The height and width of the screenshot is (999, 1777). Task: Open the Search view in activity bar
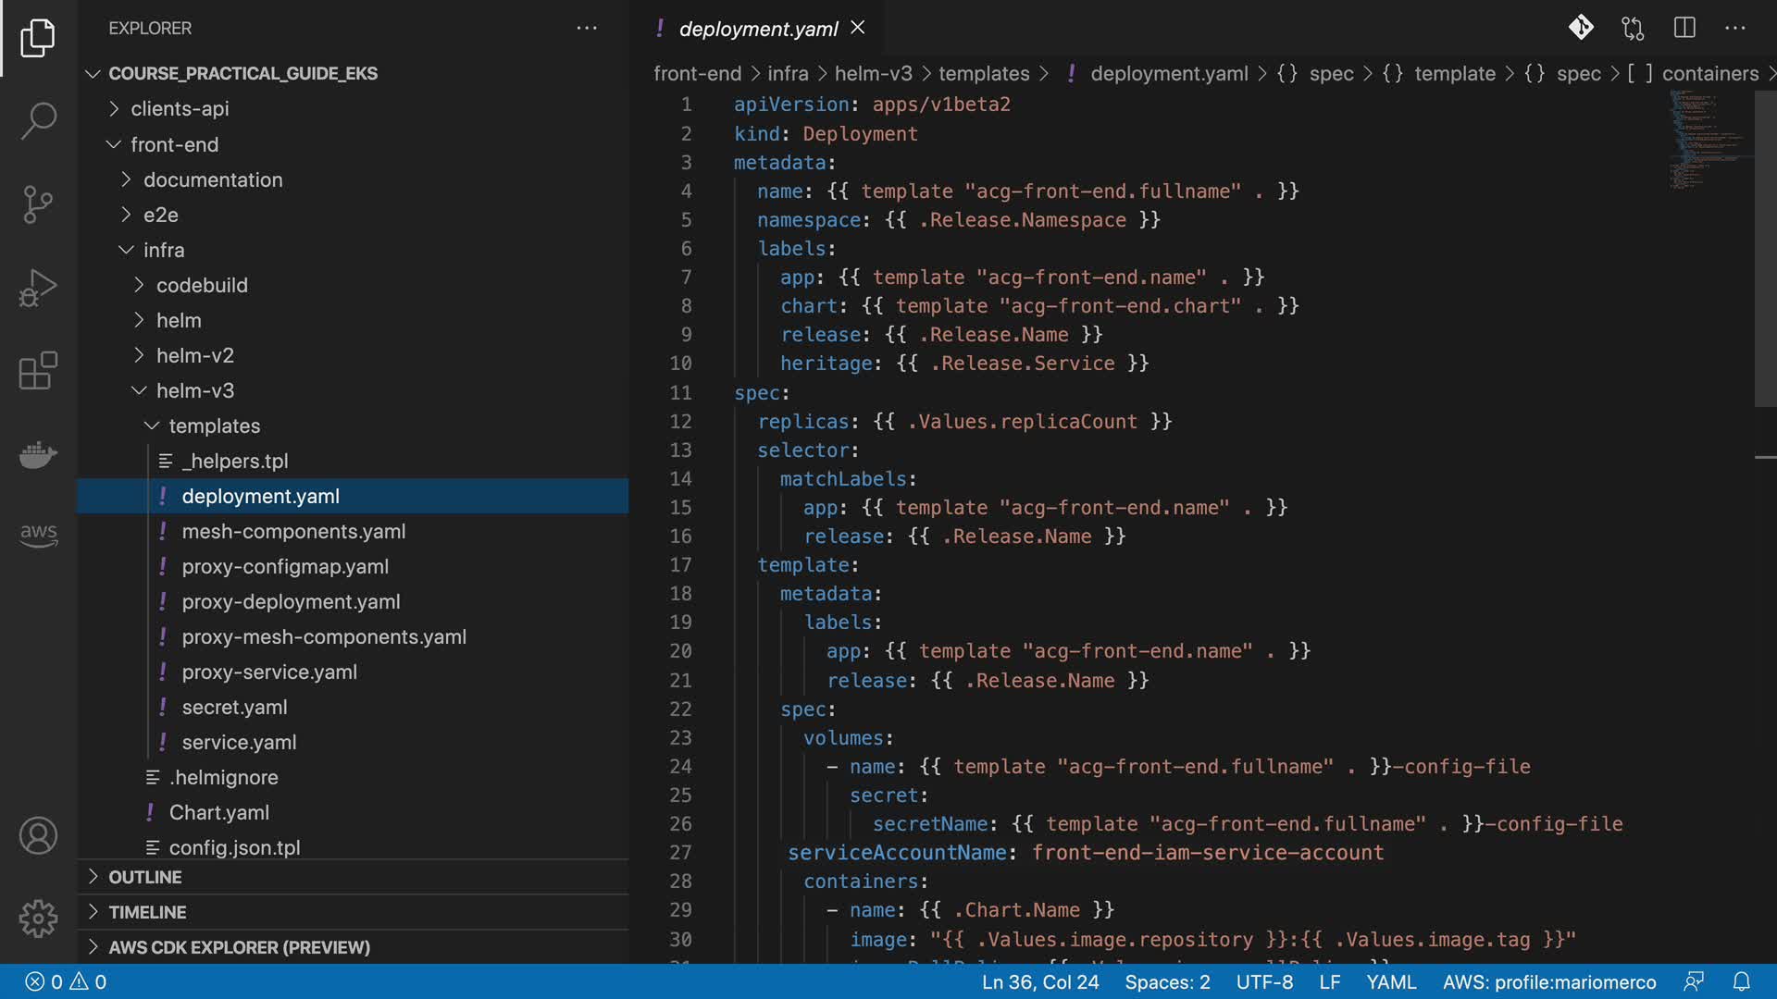38,120
